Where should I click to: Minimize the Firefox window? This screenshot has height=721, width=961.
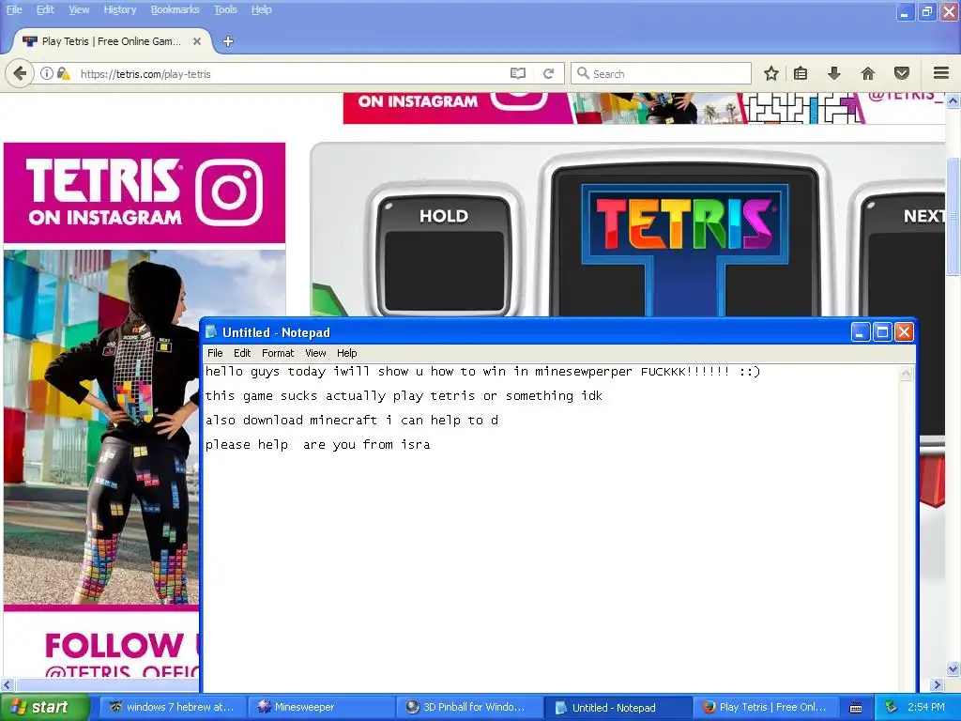pos(905,11)
